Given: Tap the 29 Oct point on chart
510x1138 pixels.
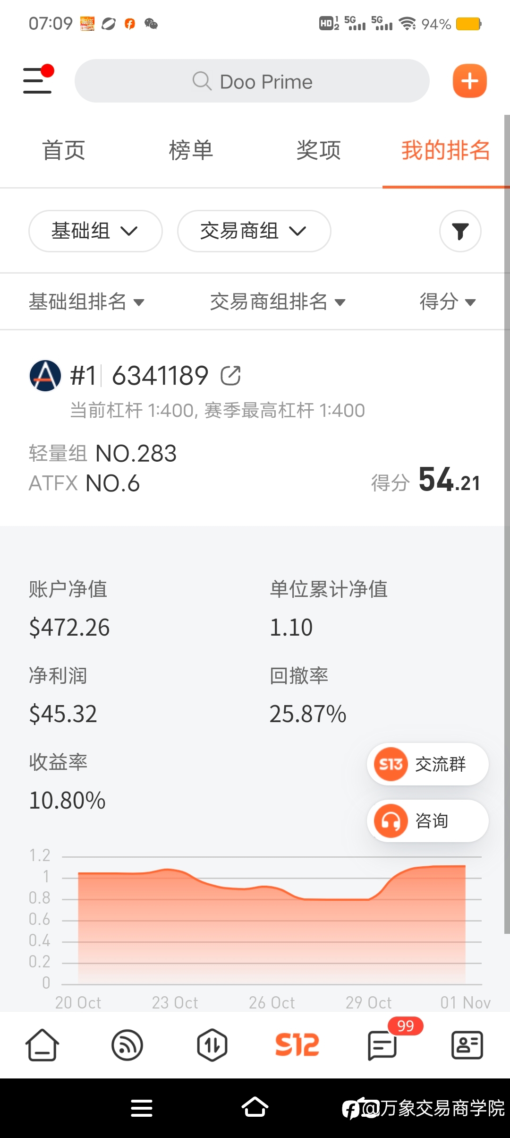Looking at the screenshot, I should (368, 899).
